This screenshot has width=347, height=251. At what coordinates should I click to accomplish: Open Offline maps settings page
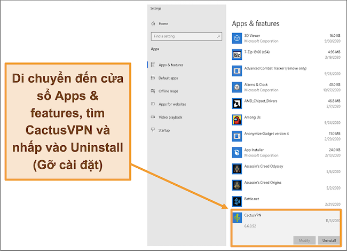[168, 91]
